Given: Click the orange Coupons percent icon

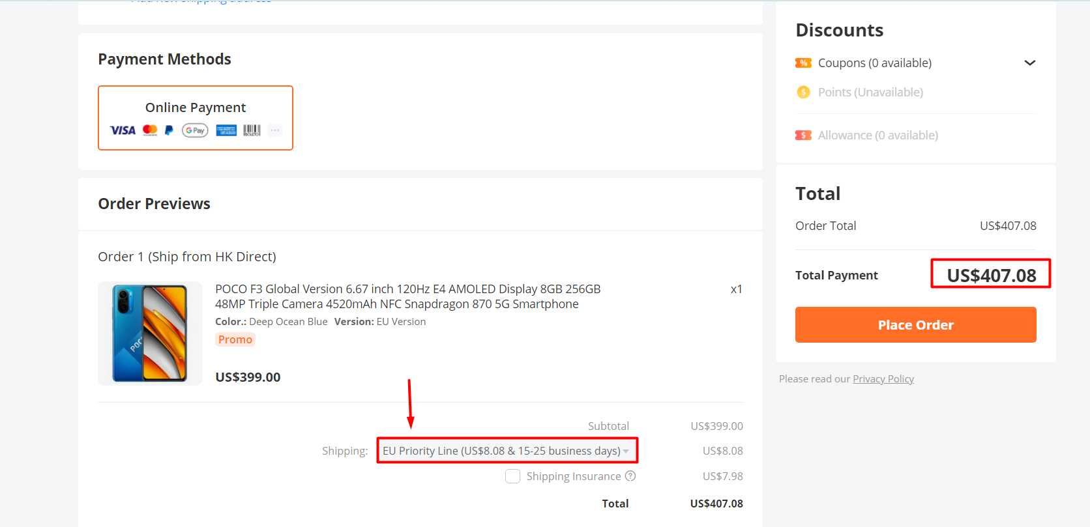Looking at the screenshot, I should point(803,63).
